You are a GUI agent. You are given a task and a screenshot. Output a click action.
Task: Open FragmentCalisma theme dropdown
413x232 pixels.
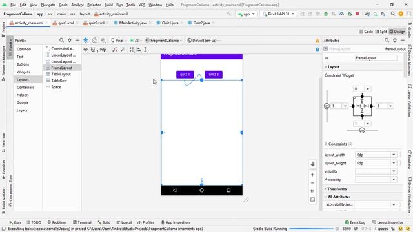(x=163, y=40)
